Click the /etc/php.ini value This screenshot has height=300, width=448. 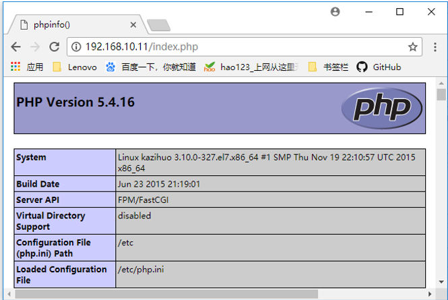click(141, 270)
